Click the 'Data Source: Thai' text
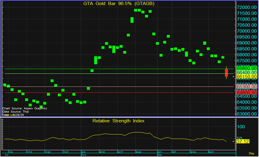This screenshot has height=157, width=259. (15, 112)
